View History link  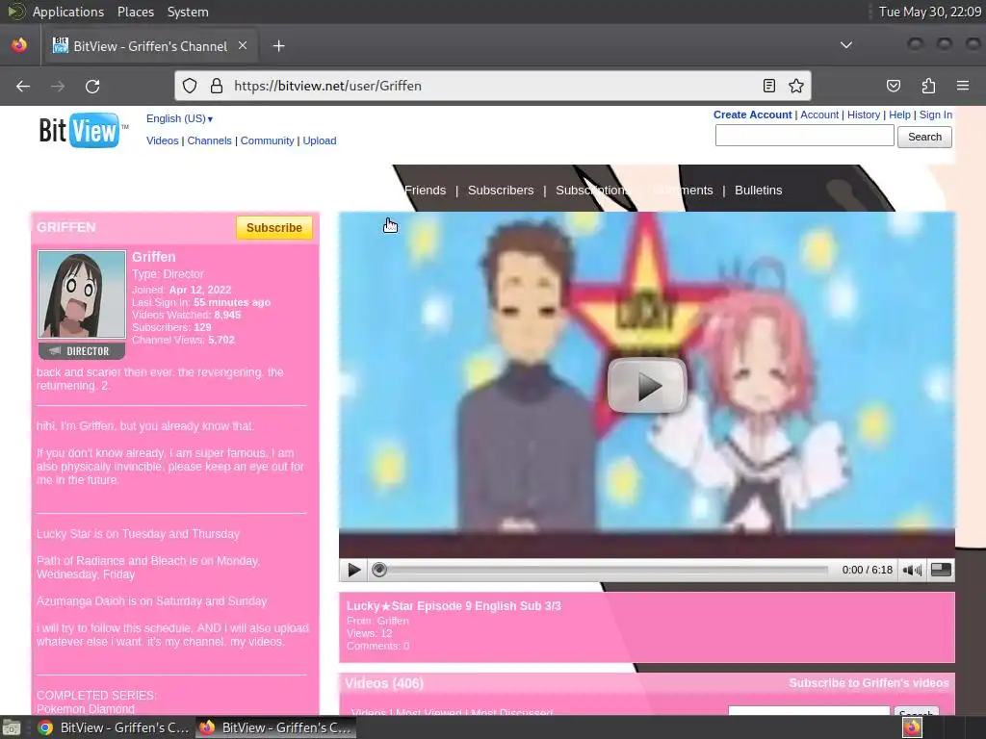(x=864, y=115)
